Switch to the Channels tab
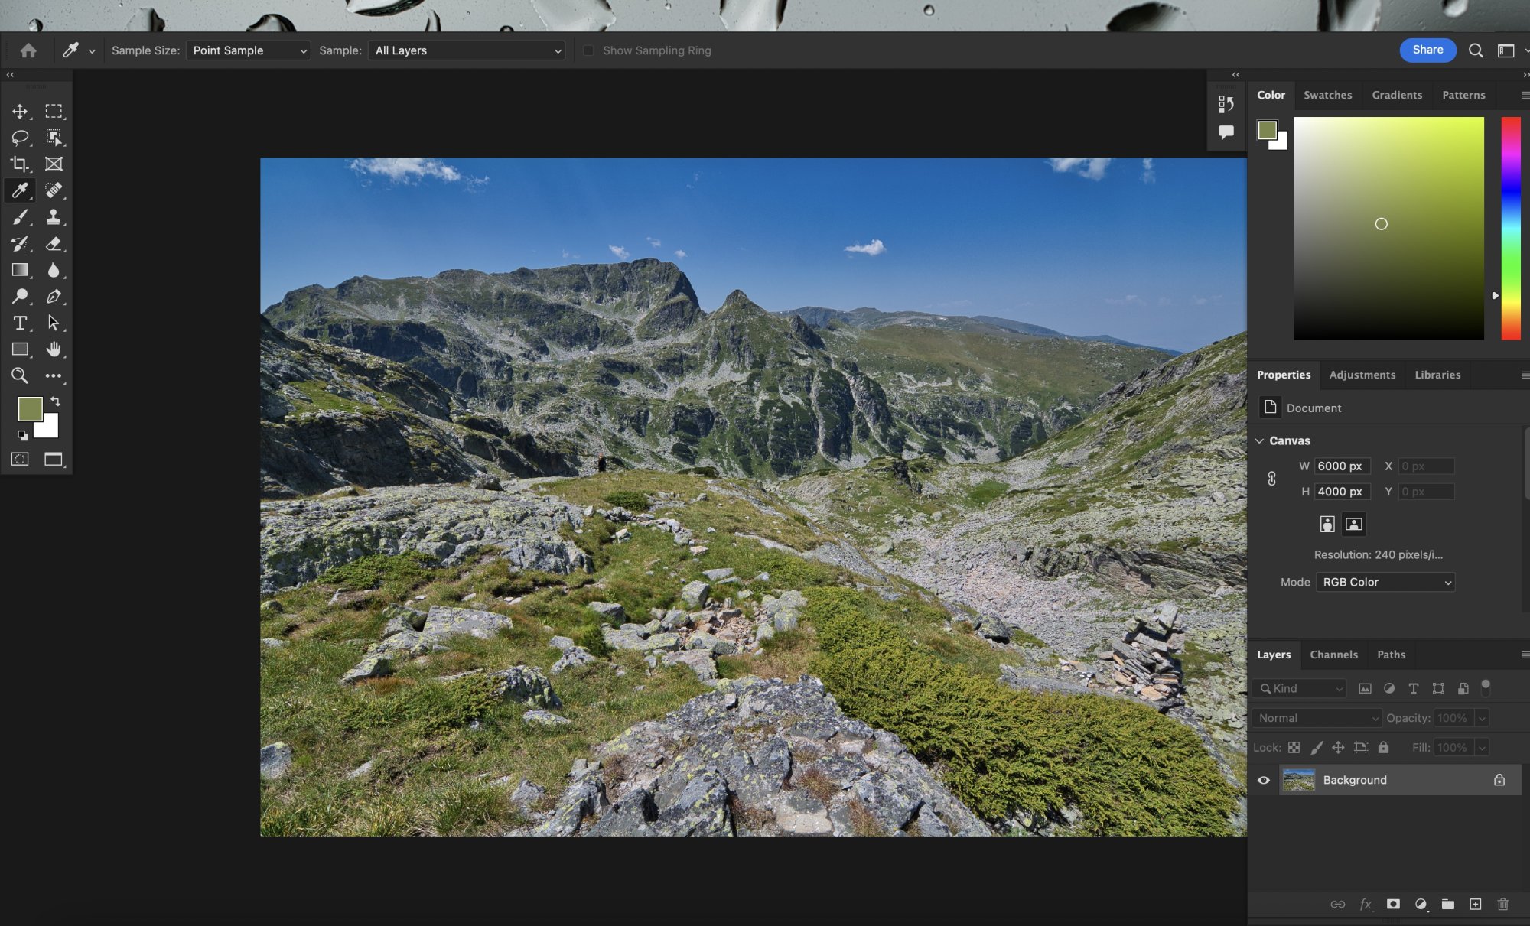 coord(1333,655)
